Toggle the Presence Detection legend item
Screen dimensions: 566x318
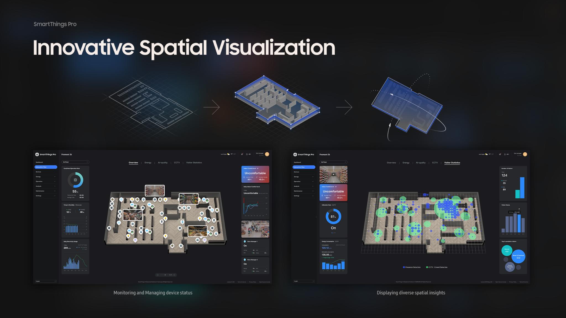(412, 267)
